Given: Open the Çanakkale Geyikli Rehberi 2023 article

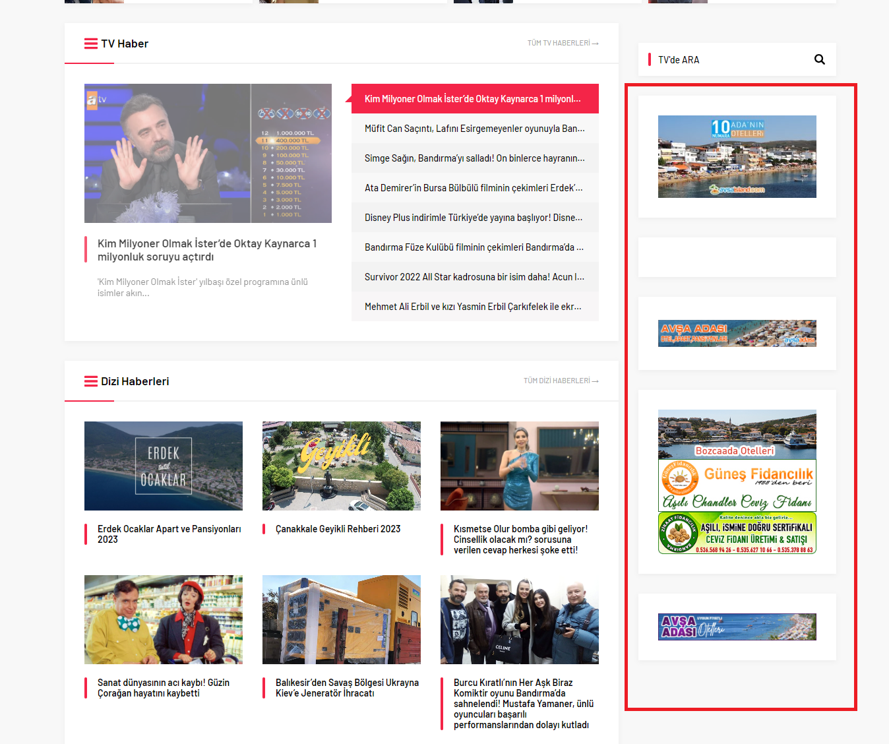Looking at the screenshot, I should 338,529.
